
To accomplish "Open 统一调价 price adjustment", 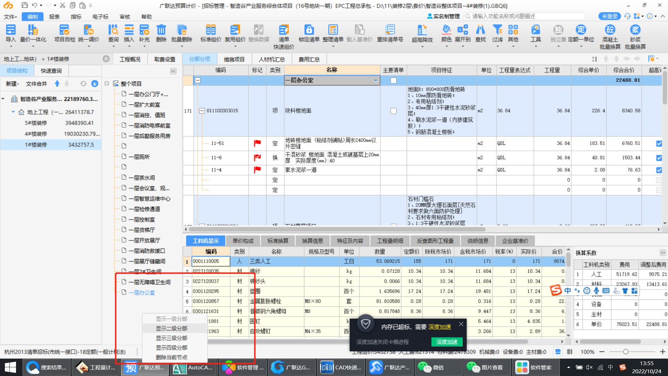I will 88,33.
